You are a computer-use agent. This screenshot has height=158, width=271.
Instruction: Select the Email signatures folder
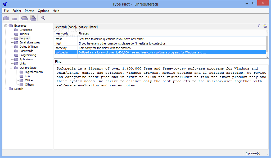30,42
